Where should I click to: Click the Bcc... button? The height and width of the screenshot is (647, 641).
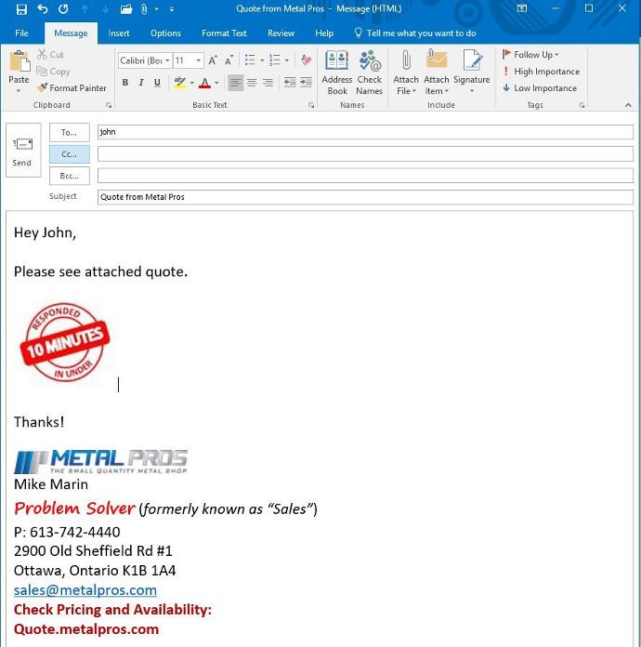tap(70, 176)
